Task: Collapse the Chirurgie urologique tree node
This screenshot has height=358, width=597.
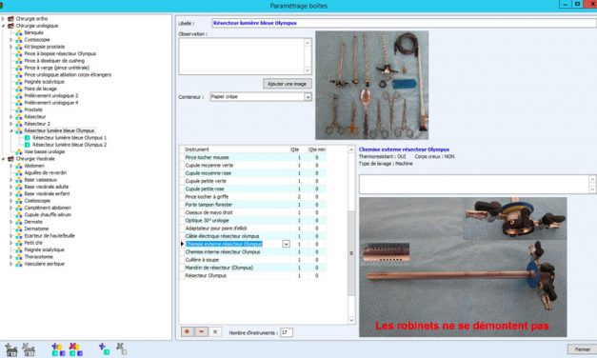Action: (3, 26)
